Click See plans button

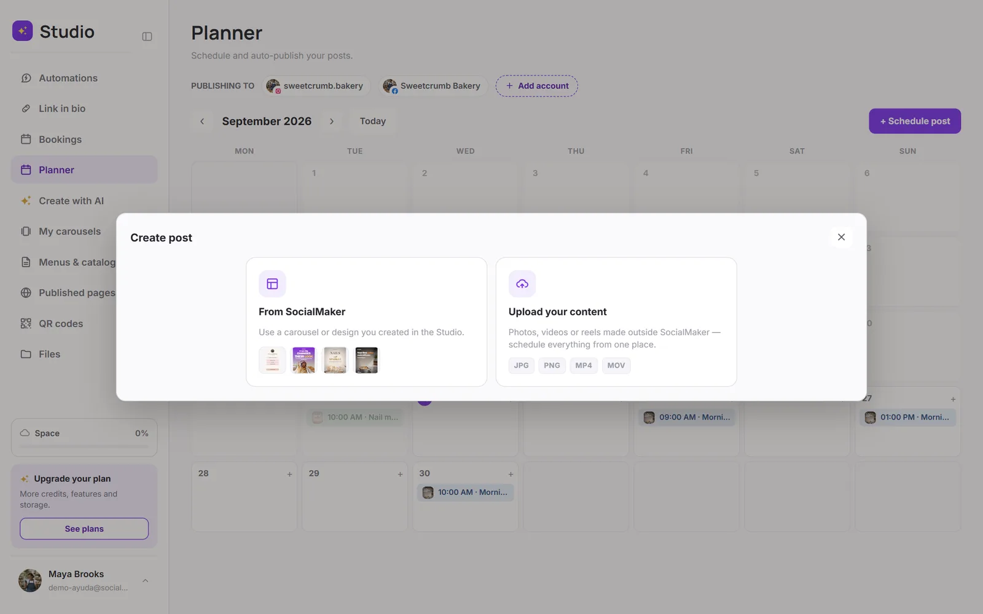pos(84,529)
